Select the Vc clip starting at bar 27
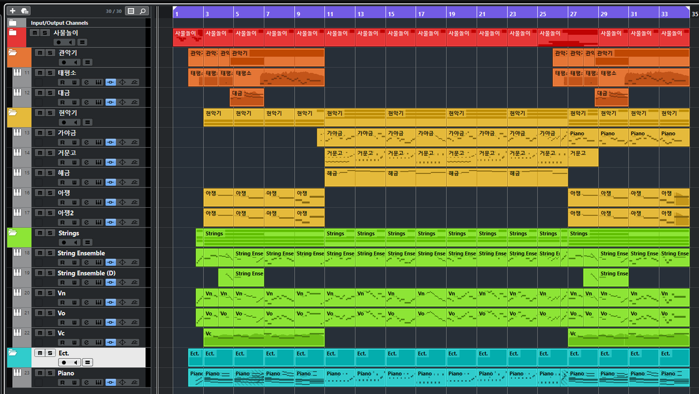The height and width of the screenshot is (394, 699). (x=629, y=338)
